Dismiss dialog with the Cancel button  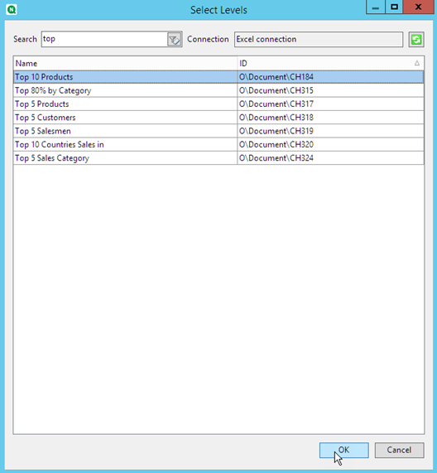pos(399,450)
